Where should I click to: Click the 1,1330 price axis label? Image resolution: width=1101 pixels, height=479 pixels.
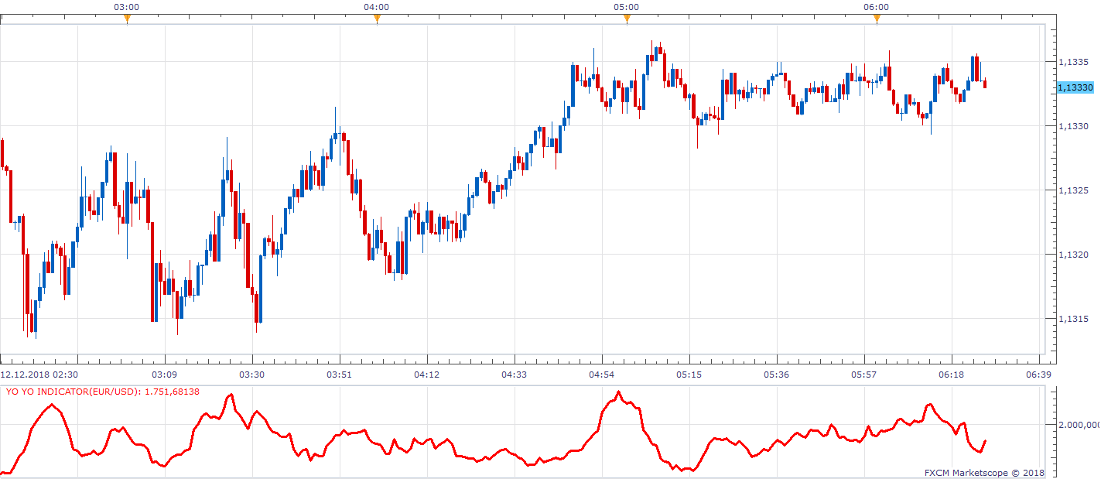pyautogui.click(x=1074, y=125)
